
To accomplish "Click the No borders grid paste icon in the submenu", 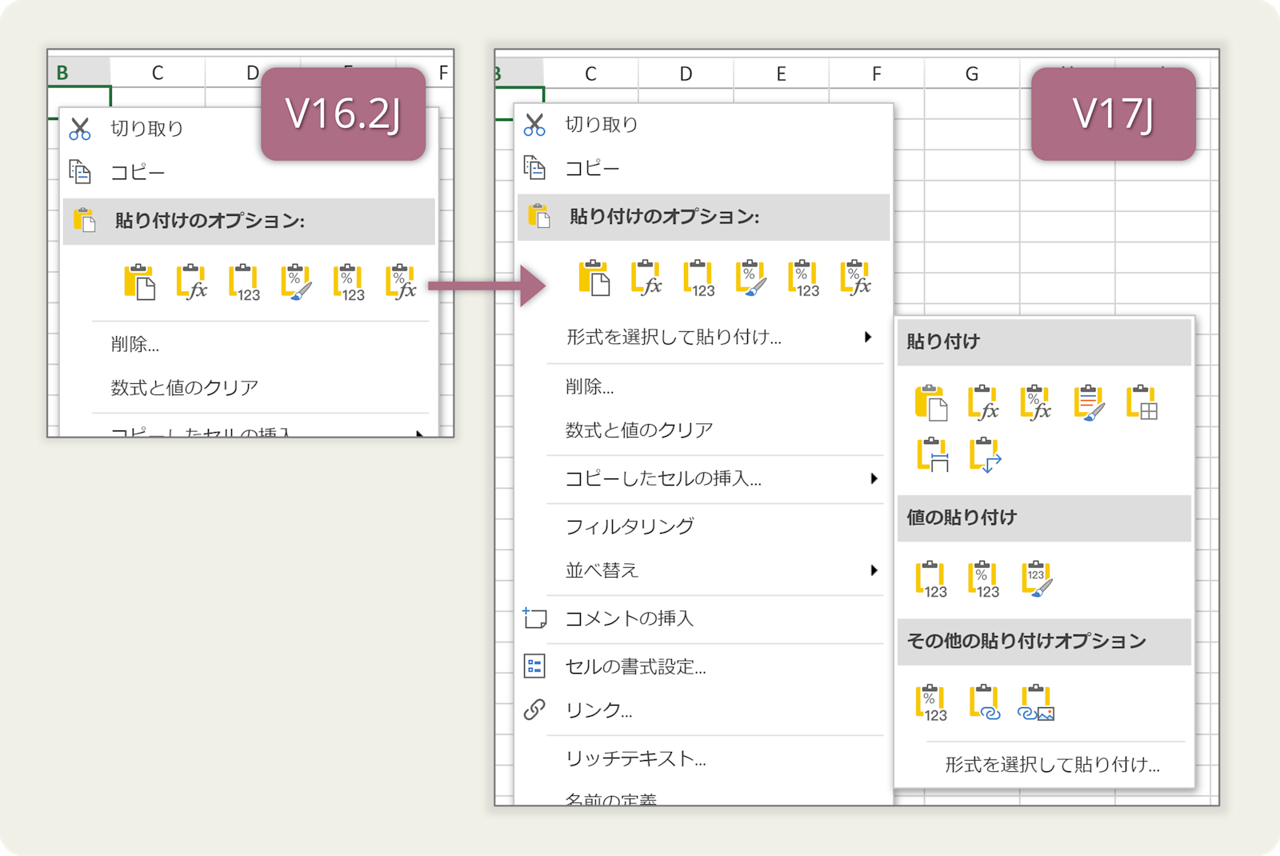I will (1142, 402).
